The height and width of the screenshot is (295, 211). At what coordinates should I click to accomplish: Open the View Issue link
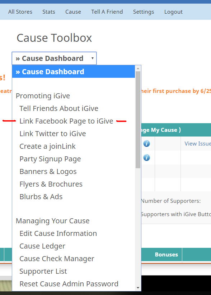(197, 144)
